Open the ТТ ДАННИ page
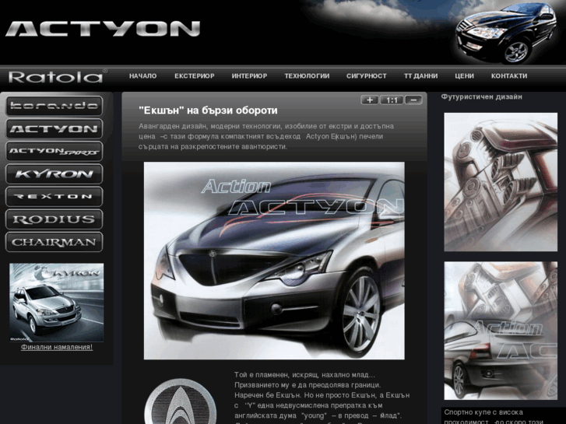566x424 pixels. 421,76
